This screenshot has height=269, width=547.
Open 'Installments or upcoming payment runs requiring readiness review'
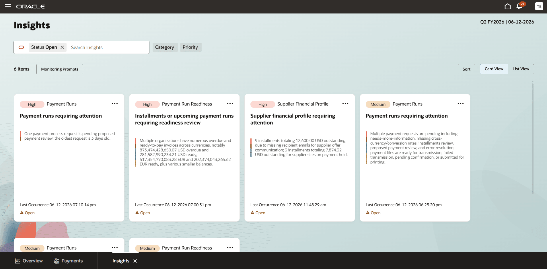[x=184, y=119]
